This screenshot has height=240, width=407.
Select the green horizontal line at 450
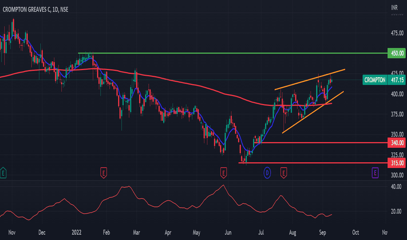(232, 53)
